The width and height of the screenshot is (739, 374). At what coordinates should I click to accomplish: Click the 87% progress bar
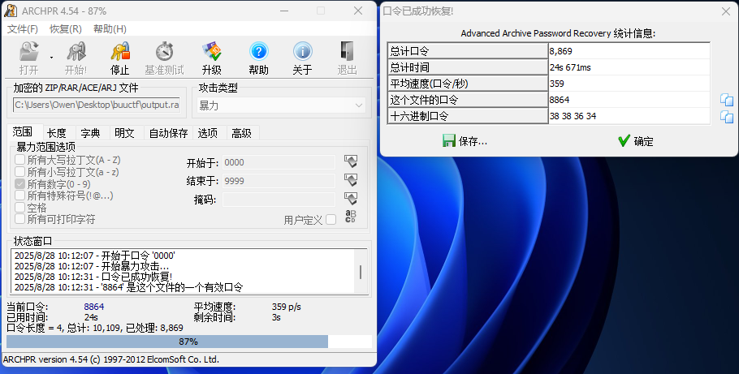(189, 342)
